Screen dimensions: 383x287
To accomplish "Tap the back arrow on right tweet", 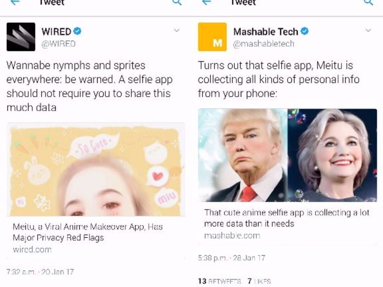I will [x=206, y=2].
